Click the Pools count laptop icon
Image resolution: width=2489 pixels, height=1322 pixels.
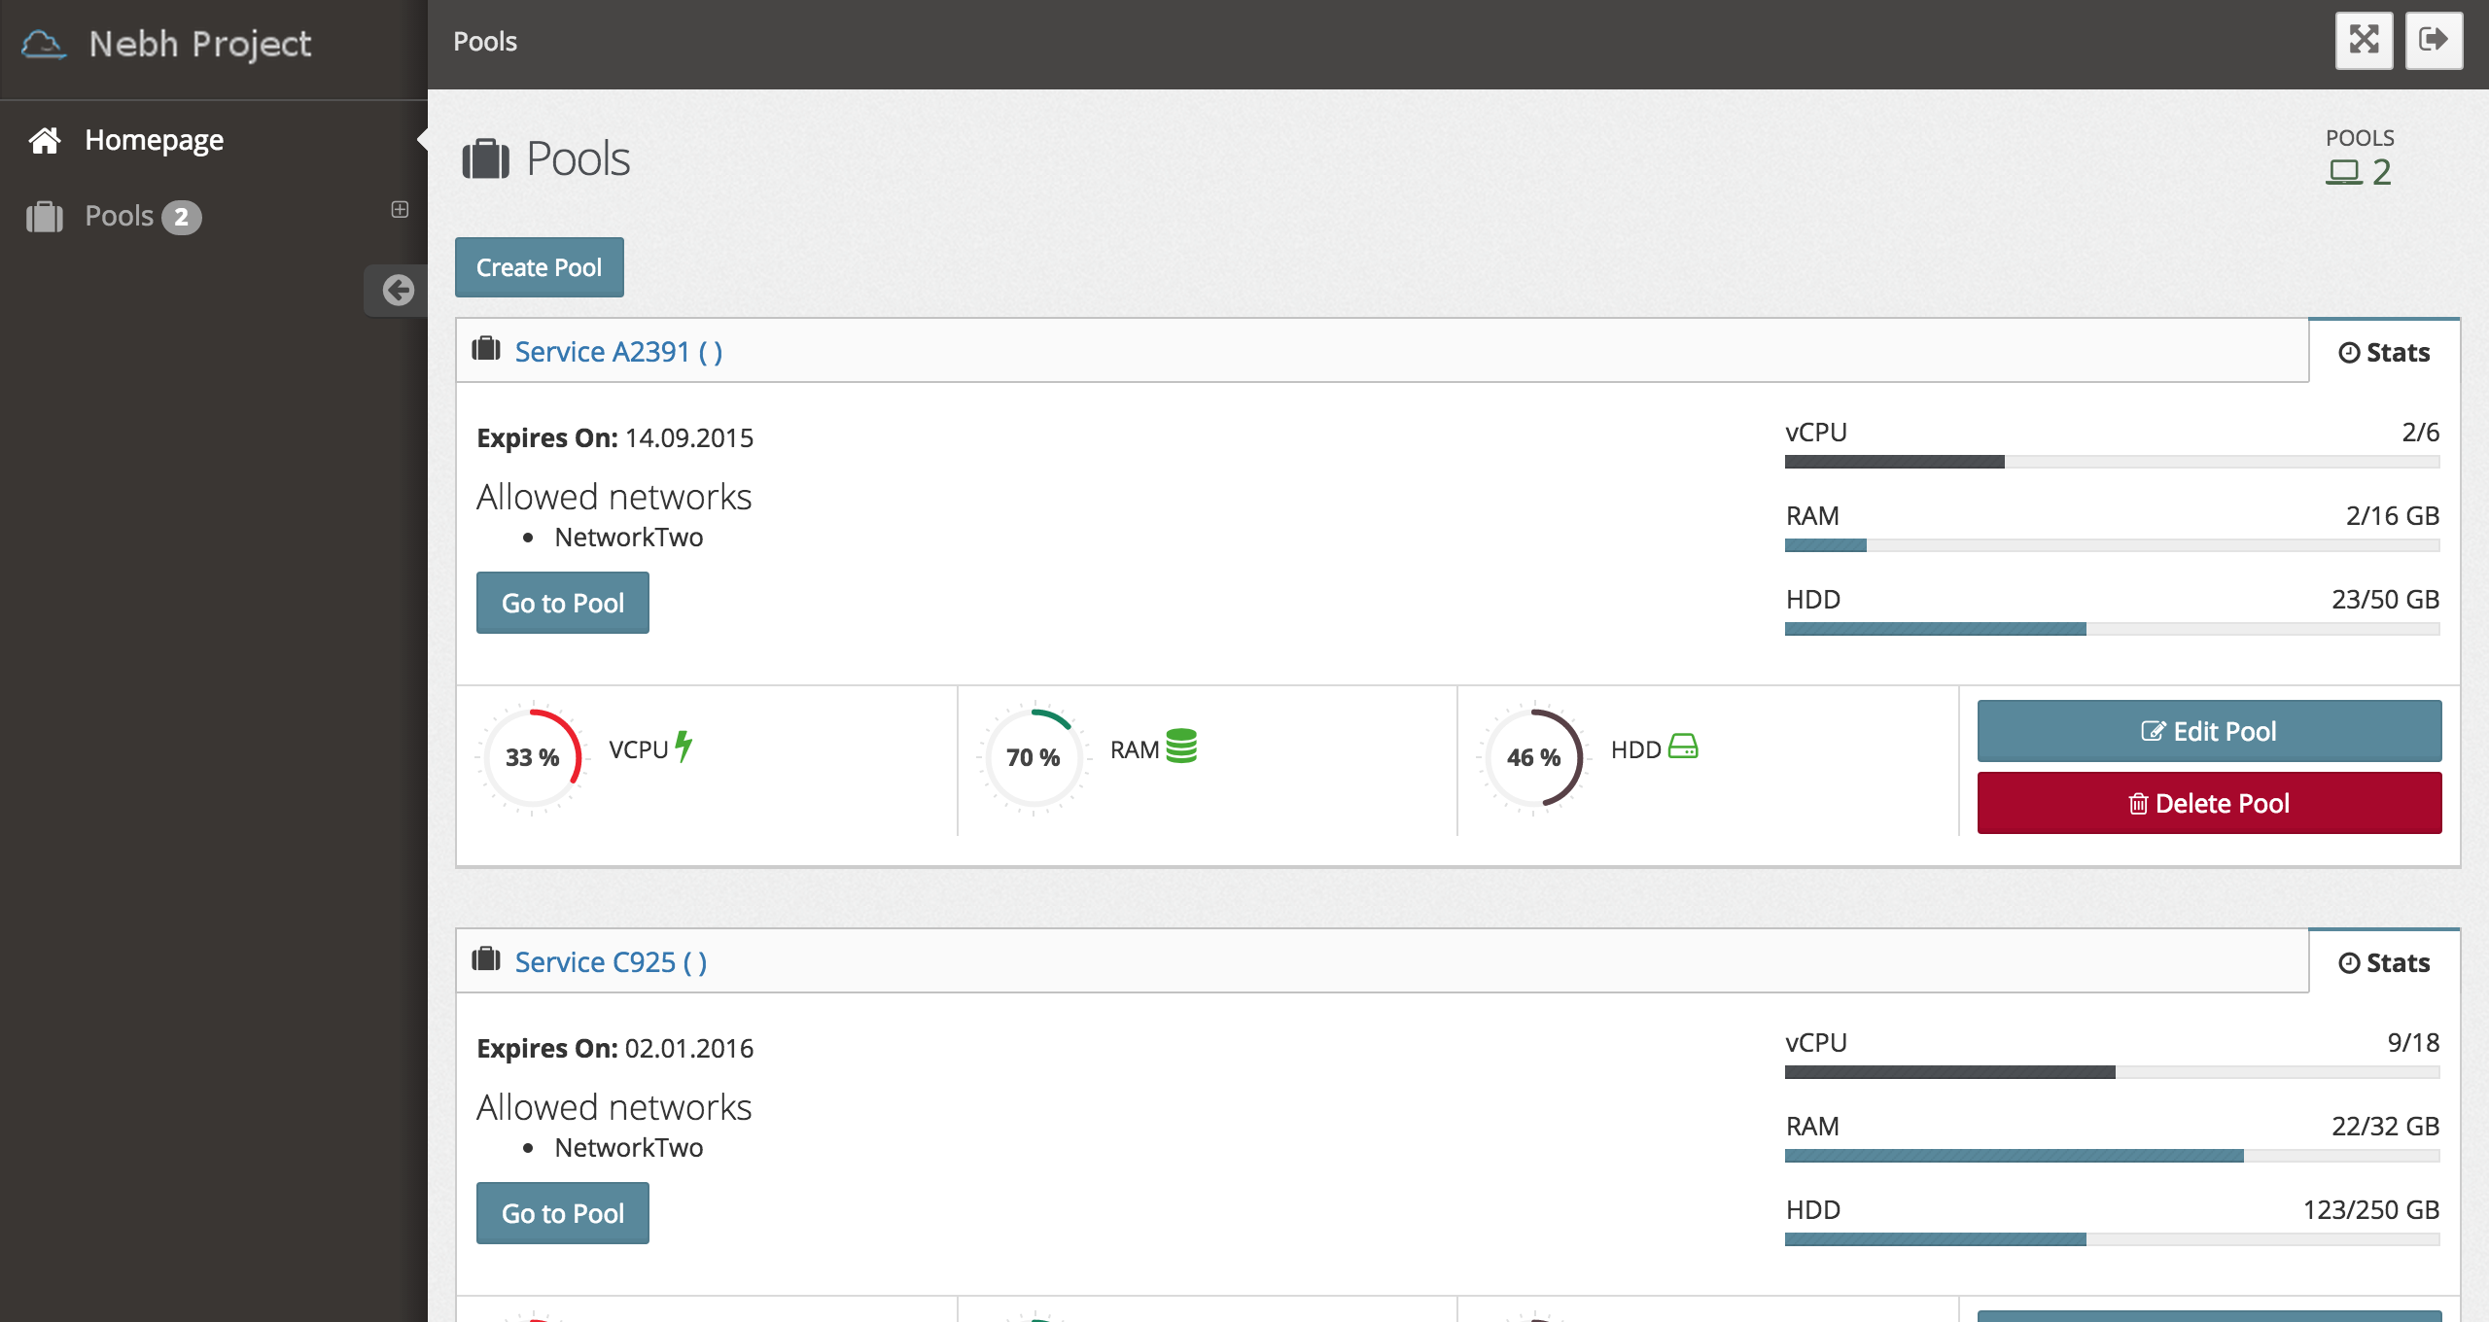click(x=2343, y=172)
